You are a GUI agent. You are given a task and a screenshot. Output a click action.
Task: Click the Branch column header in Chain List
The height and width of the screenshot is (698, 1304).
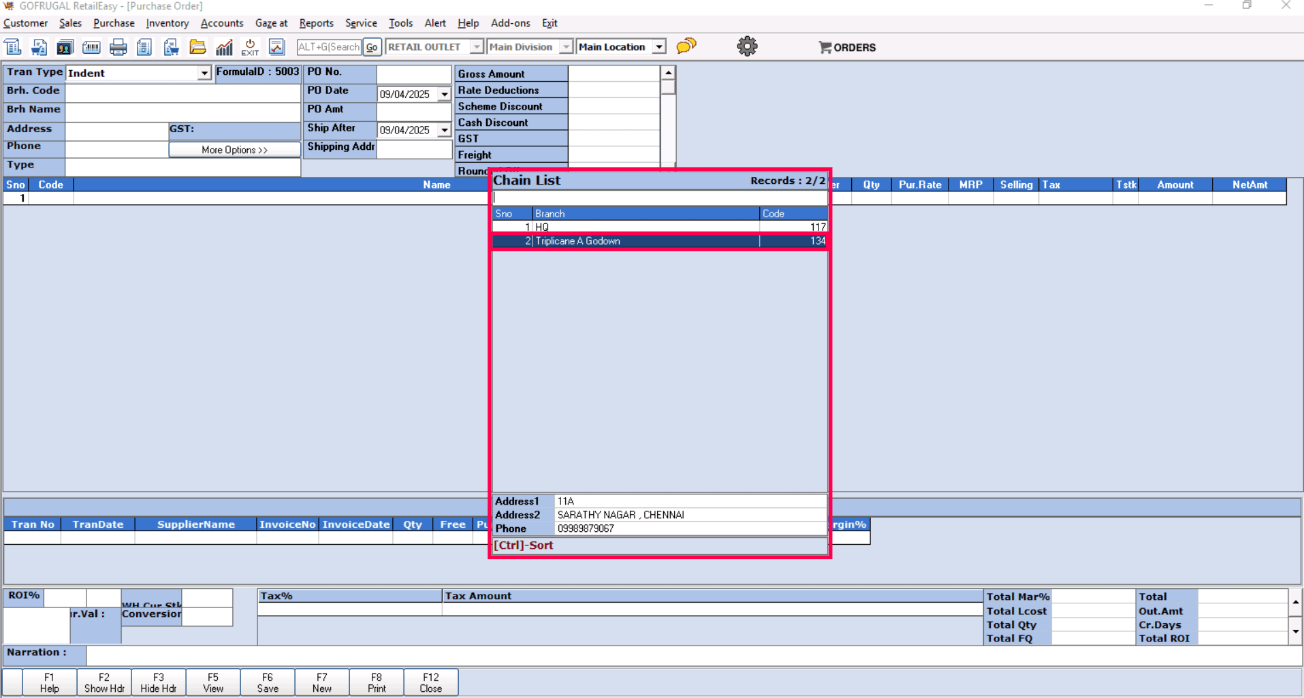[646, 214]
